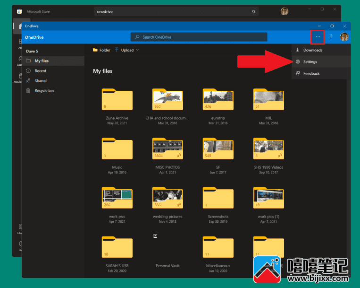The image size is (360, 288).
Task: Open the OneDrive account profile picture
Action: pyautogui.click(x=344, y=37)
